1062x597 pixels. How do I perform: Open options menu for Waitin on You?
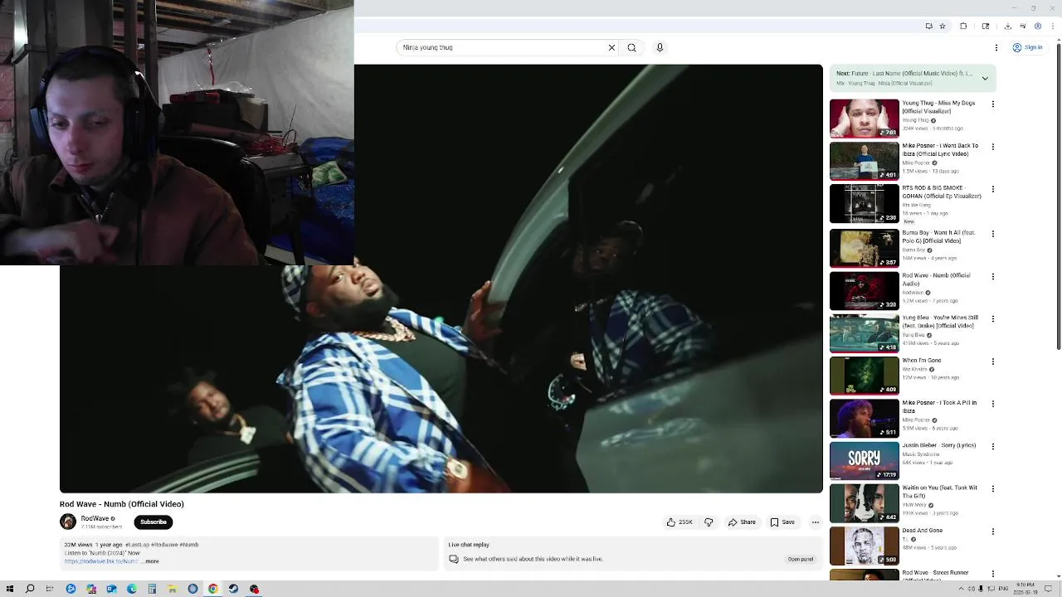click(993, 489)
